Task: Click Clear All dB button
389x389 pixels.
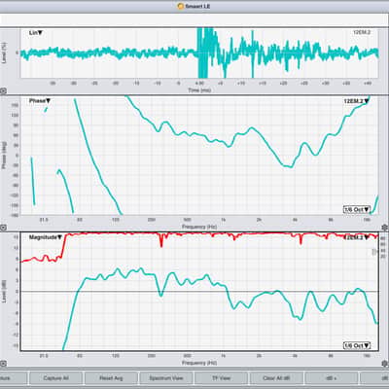Action: [276, 378]
